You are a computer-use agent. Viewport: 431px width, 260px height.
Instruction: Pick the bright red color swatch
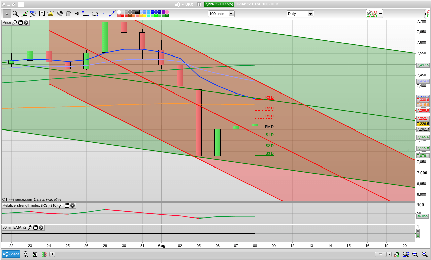pyautogui.click(x=123, y=16)
